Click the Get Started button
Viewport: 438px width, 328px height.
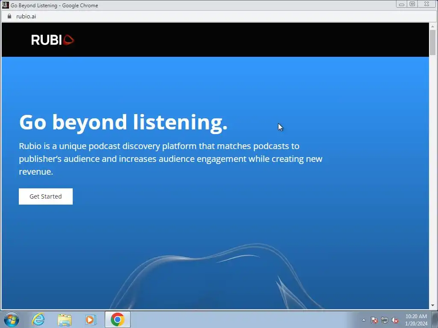[x=45, y=196]
